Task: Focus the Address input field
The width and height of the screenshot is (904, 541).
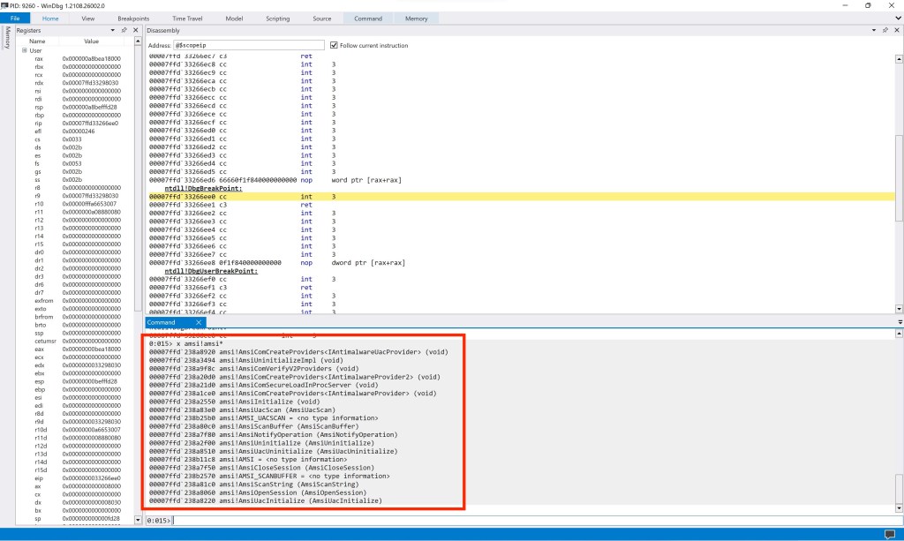Action: click(x=249, y=45)
